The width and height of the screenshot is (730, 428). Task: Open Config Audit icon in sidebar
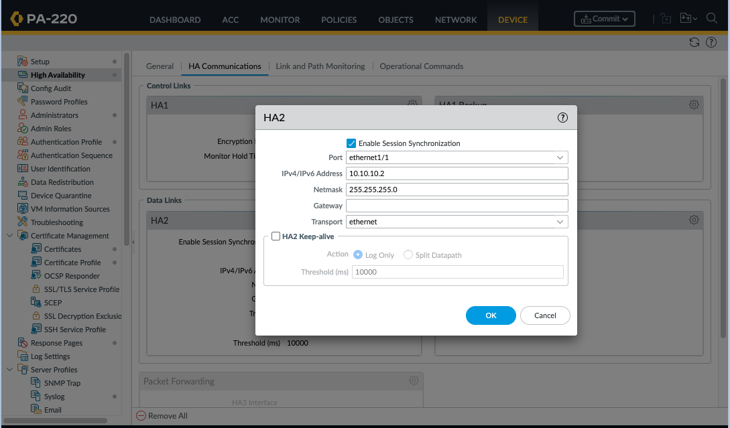pyautogui.click(x=22, y=88)
